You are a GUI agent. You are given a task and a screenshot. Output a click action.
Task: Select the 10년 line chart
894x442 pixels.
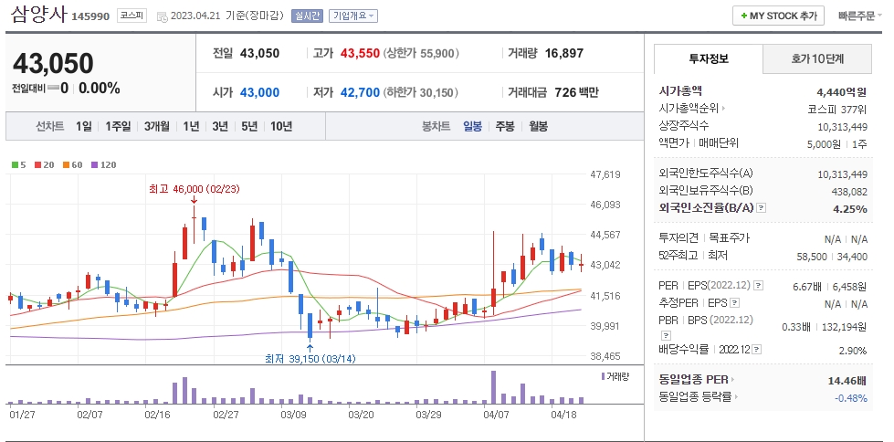click(281, 126)
